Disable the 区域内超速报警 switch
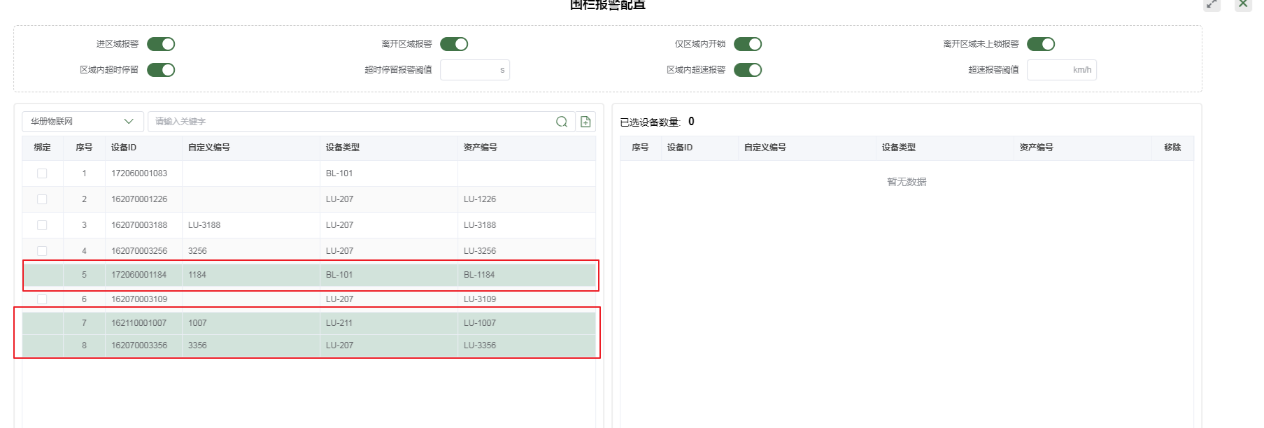 (x=747, y=70)
